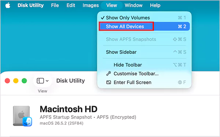Expand the View dropdown chevron in toolbar
This screenshot has height=137, width=220.
click(x=47, y=81)
